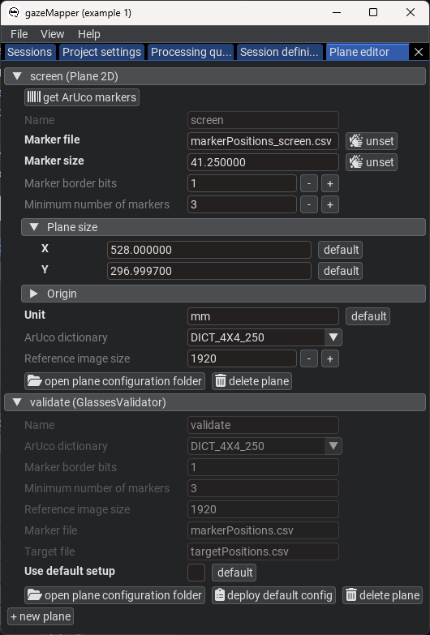Open screen plane configuration folder

pos(114,381)
